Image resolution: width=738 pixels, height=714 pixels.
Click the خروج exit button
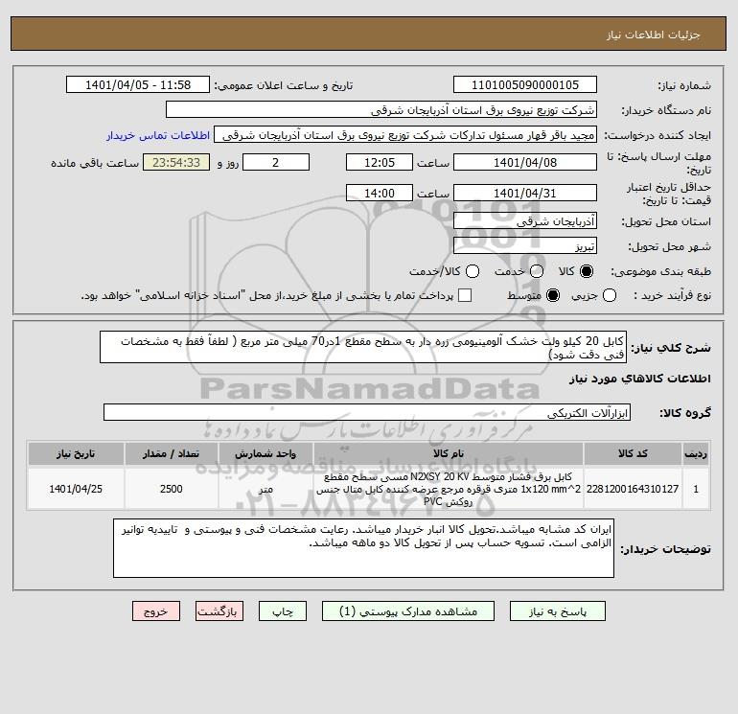tap(156, 610)
